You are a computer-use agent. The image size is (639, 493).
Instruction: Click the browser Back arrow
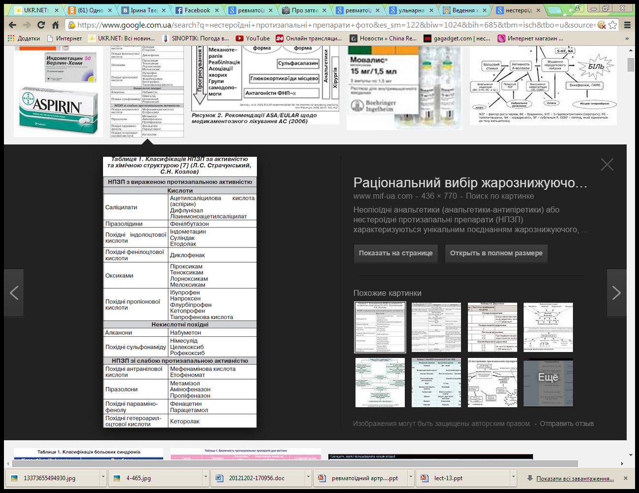coord(12,25)
